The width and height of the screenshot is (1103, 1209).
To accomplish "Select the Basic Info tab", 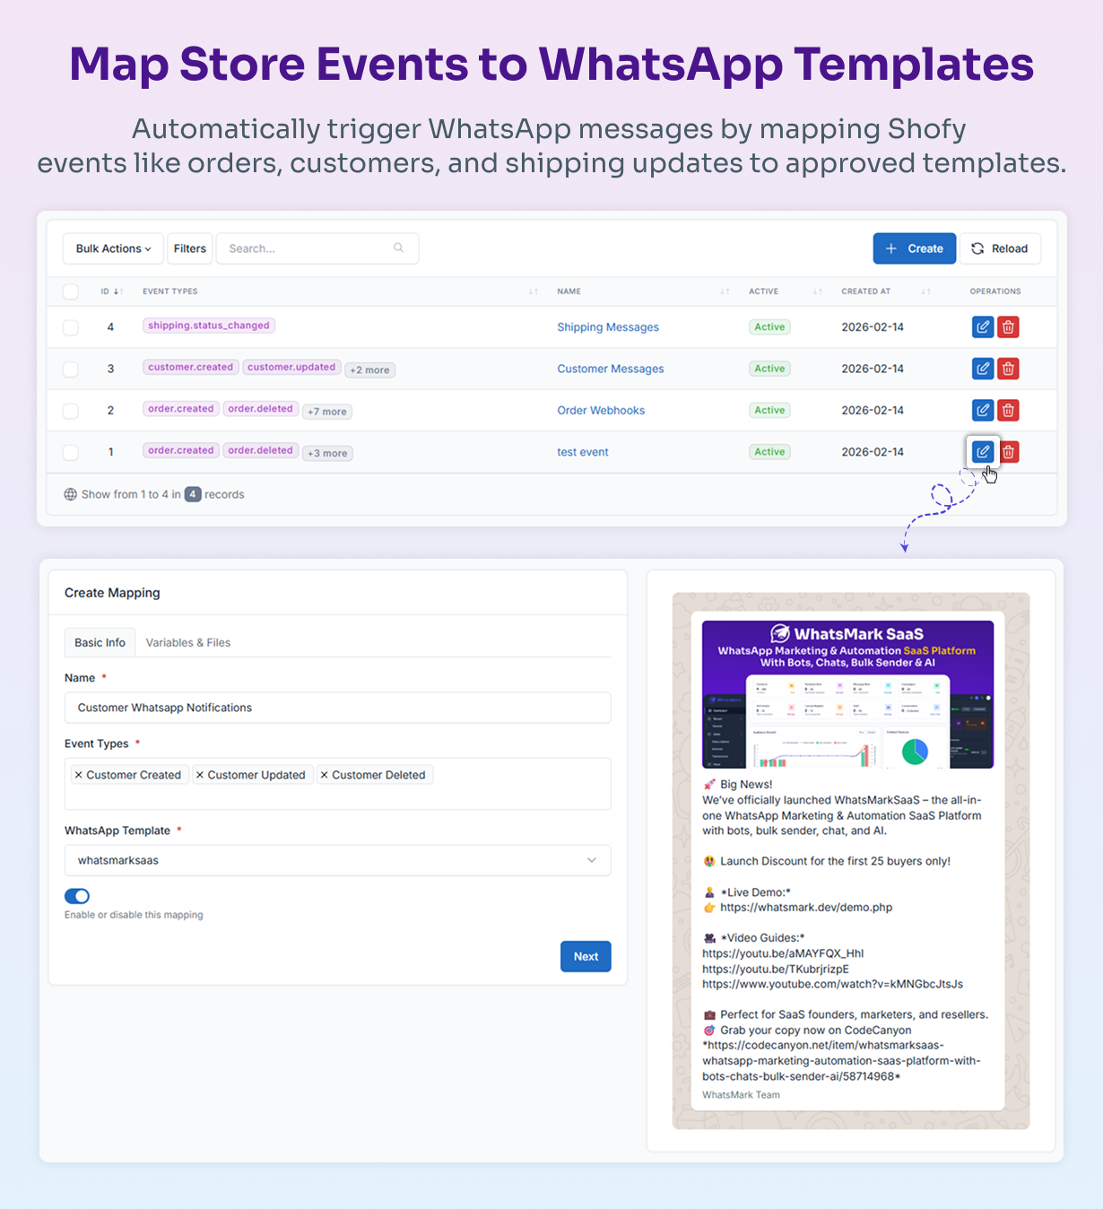I will coord(100,642).
